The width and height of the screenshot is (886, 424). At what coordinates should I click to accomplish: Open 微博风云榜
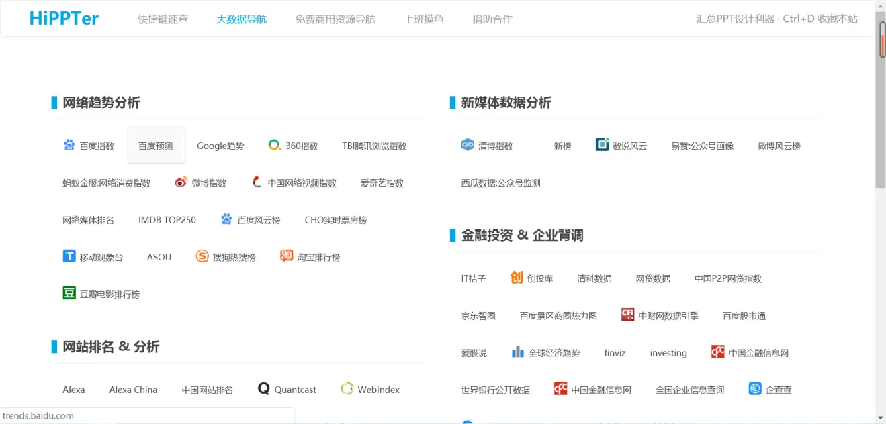coord(779,146)
